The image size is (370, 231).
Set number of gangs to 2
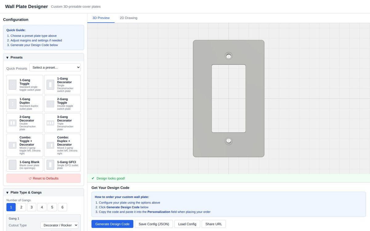(x=21, y=207)
